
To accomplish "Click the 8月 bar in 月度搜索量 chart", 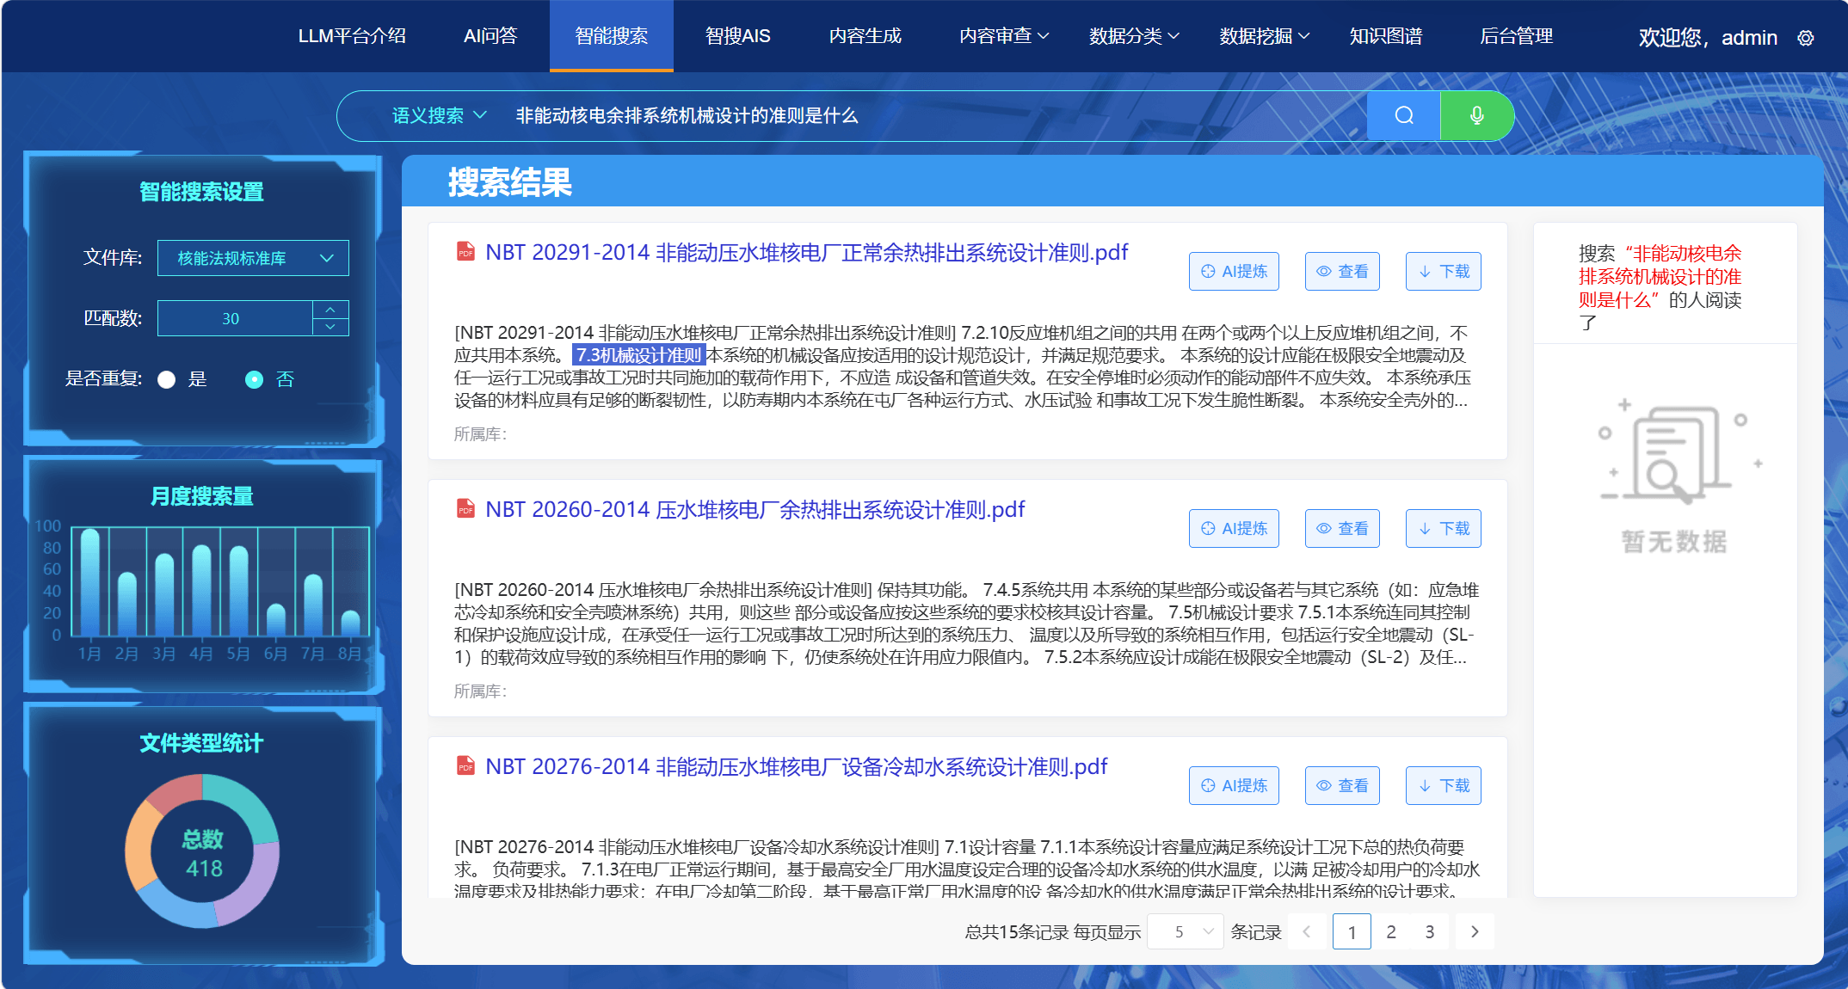I will [x=350, y=623].
